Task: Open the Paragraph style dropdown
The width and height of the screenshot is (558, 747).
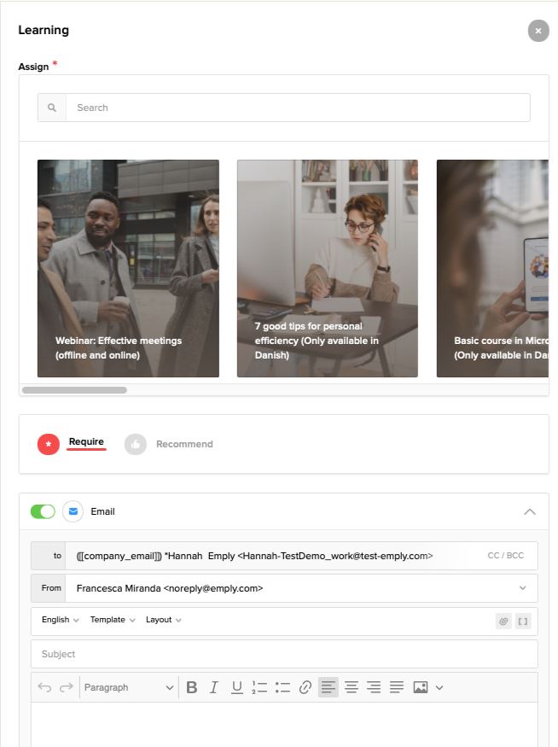Action: coord(128,687)
